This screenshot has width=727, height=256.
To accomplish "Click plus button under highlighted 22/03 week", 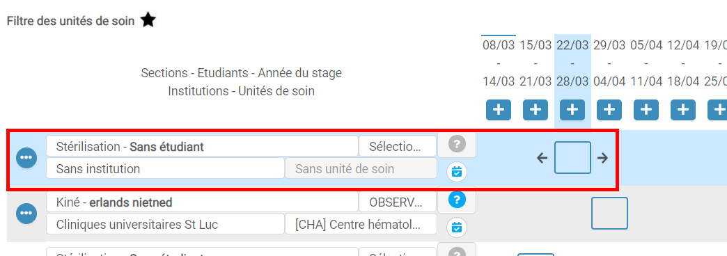I will click(572, 110).
